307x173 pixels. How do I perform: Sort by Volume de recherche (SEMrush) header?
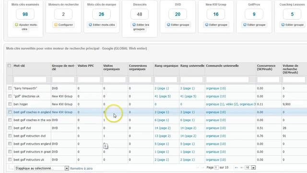coord(290,69)
